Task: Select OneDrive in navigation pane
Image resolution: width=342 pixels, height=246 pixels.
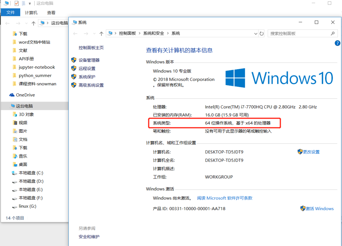Action: 25,95
